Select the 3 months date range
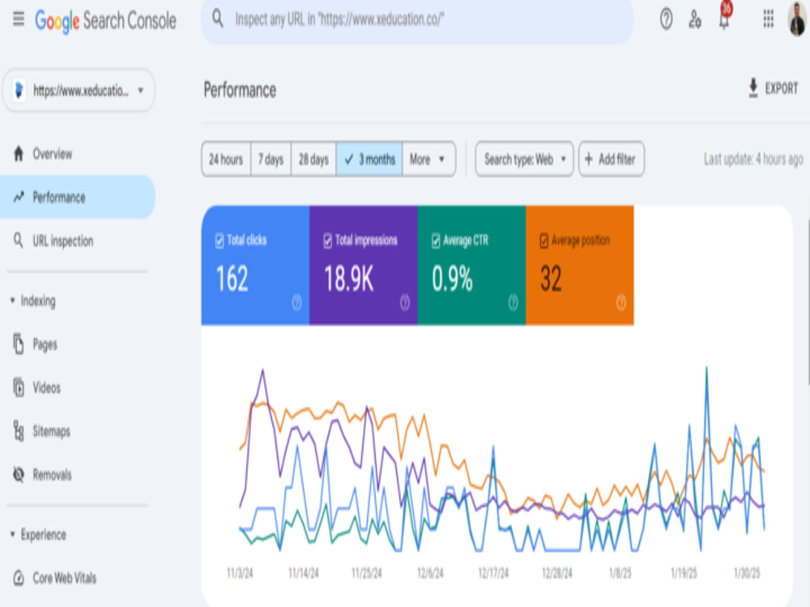The image size is (810, 607). (369, 159)
